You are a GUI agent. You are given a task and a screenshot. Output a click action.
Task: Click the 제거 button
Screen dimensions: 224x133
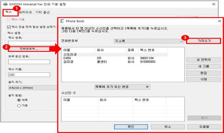(x=204, y=118)
